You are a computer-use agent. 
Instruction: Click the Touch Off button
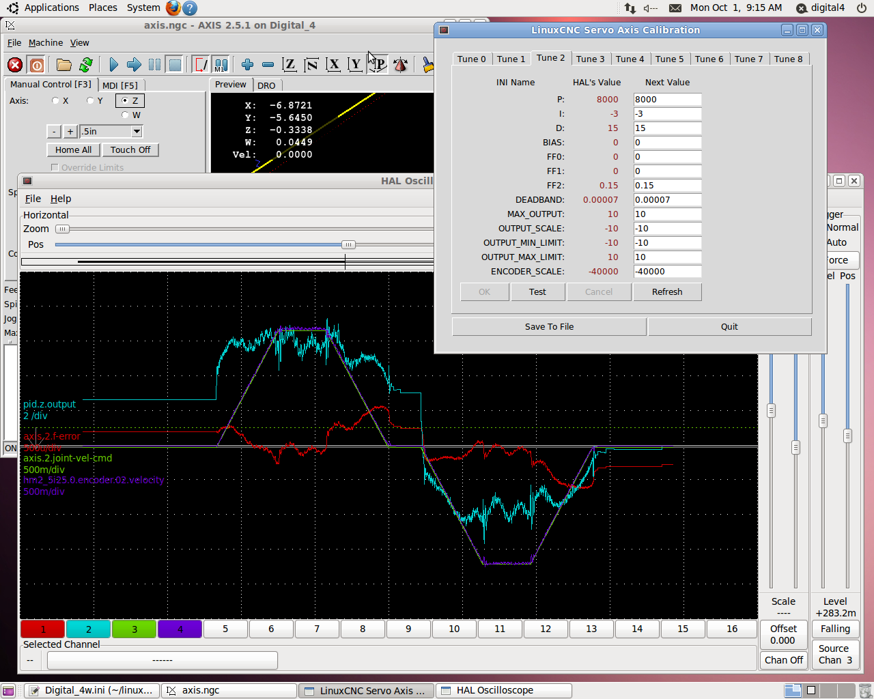[130, 149]
